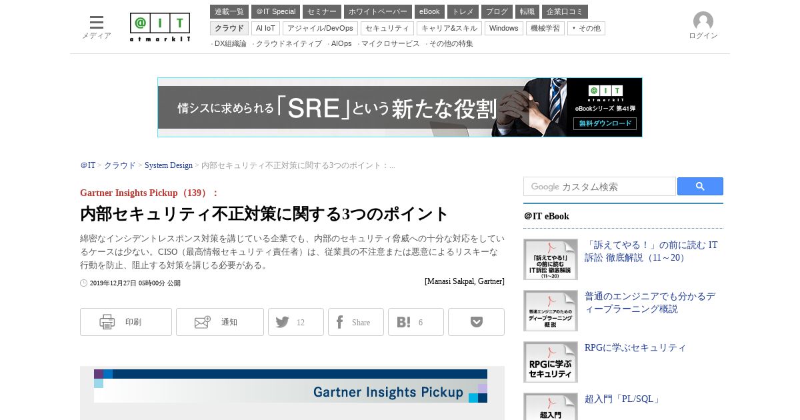This screenshot has width=800, height=420.
Task: Open the AIOps sub-link
Action: (341, 44)
